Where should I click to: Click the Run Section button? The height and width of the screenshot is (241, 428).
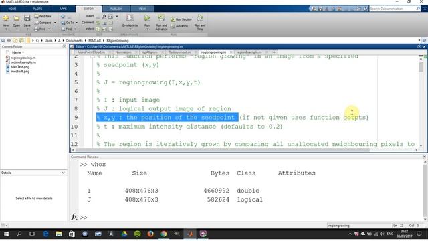click(x=181, y=19)
